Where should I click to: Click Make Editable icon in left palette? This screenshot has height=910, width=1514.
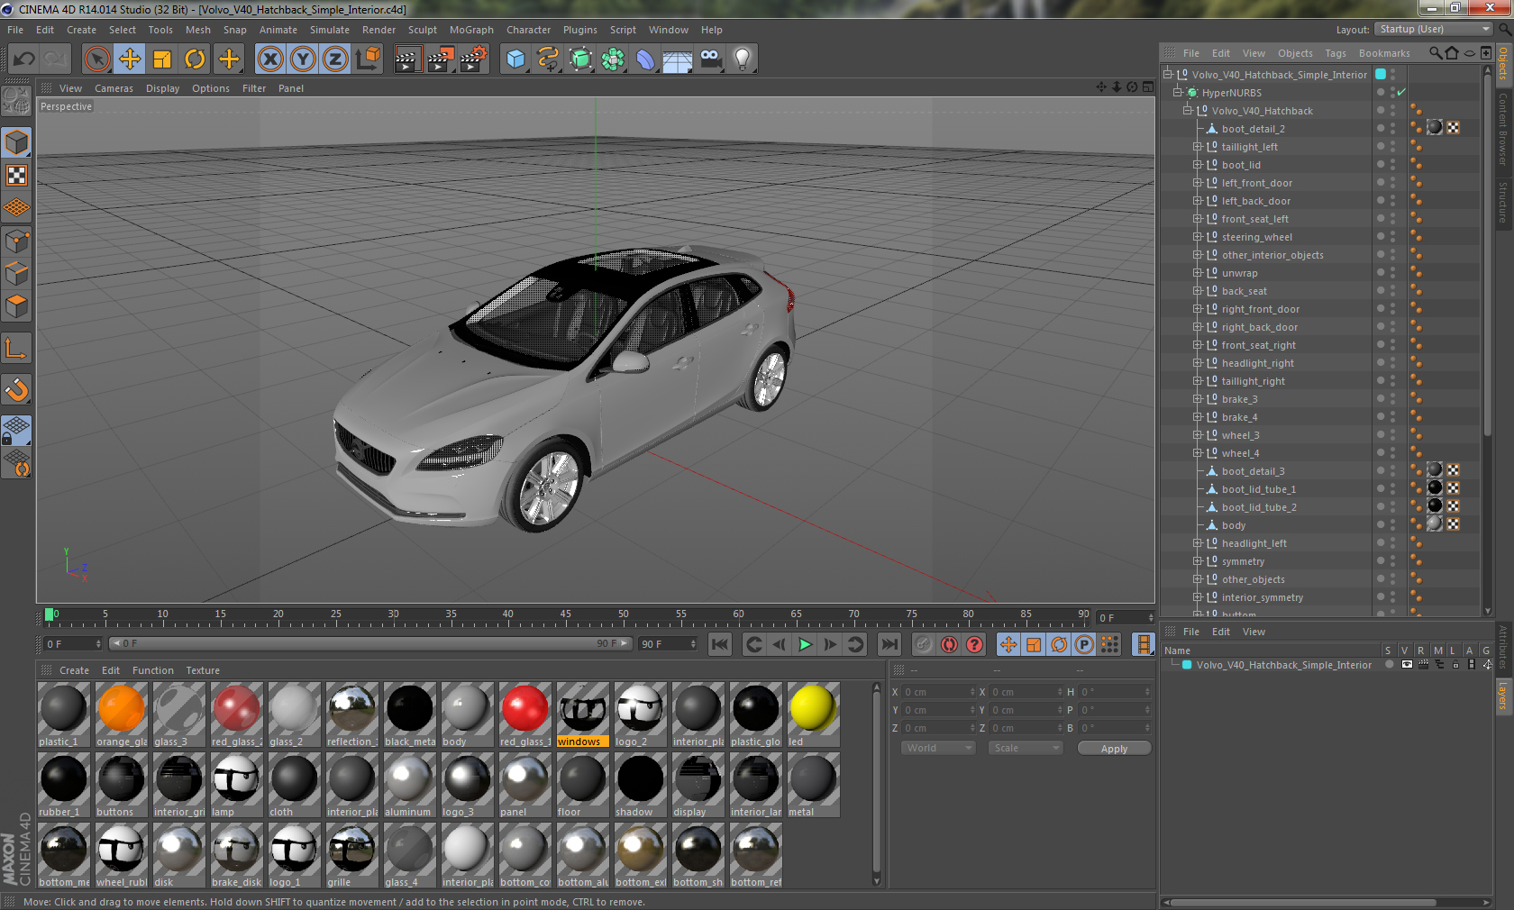(x=16, y=100)
